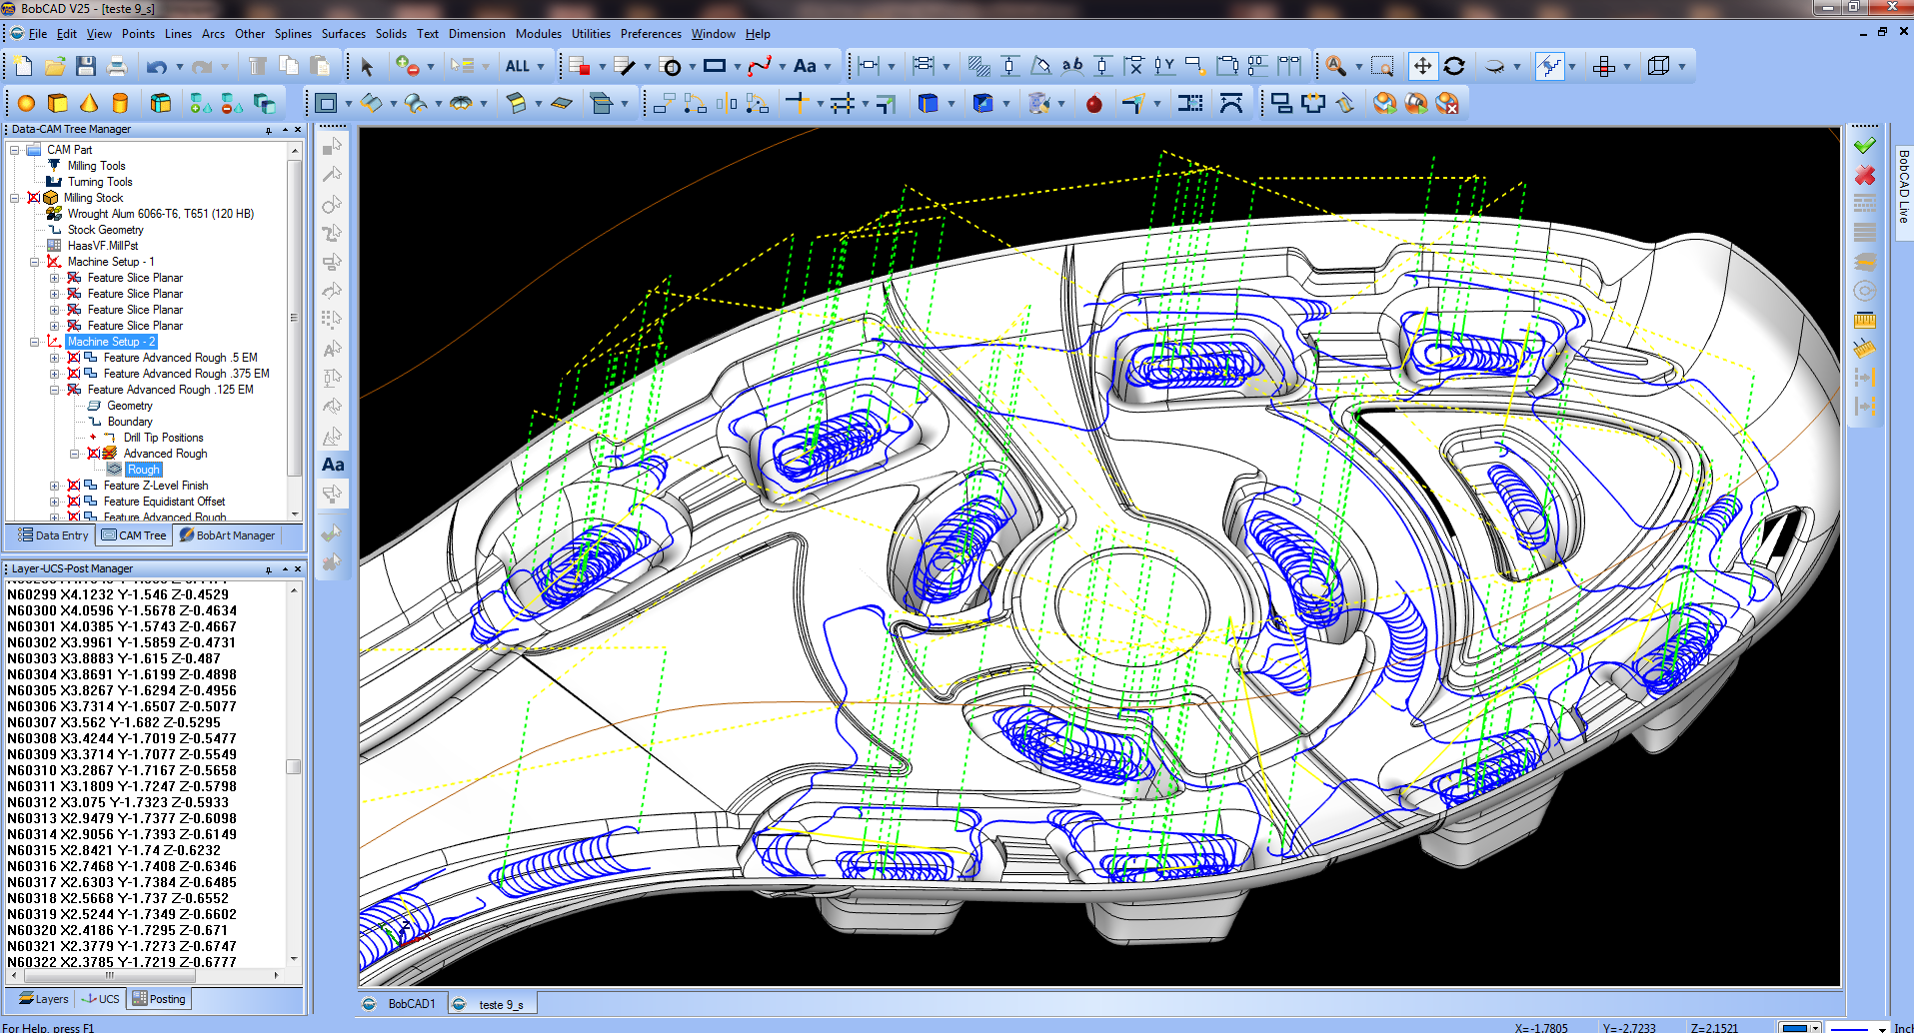Open the Splines menu
Screen dimensions: 1914x1033
tap(293, 34)
